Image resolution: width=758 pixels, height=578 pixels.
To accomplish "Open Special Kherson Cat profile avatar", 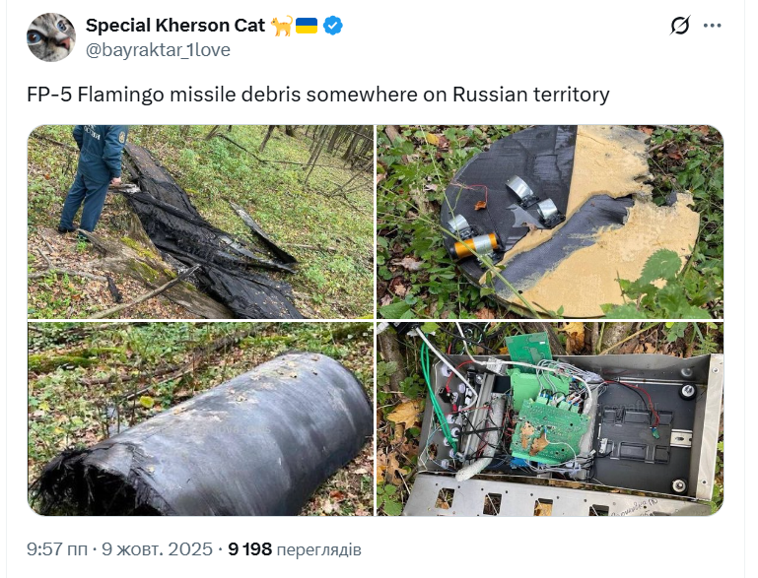I will coord(51,37).
